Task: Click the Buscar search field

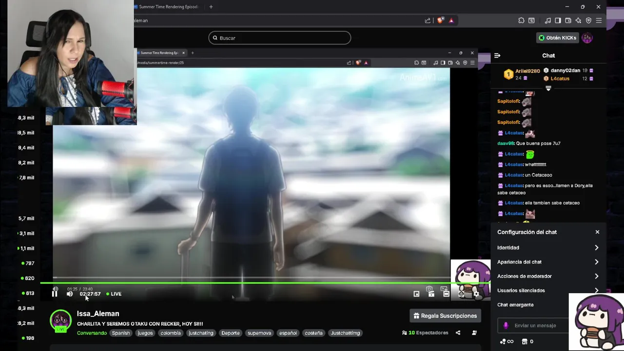Action: pyautogui.click(x=280, y=38)
